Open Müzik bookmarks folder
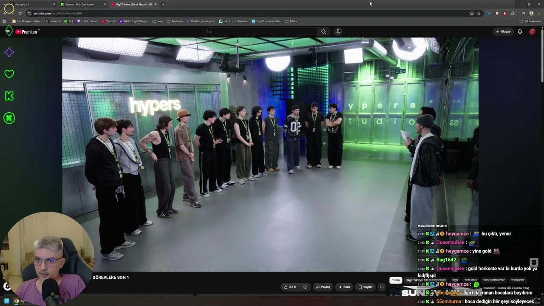Viewport: 544px width, 306px height. (291, 21)
